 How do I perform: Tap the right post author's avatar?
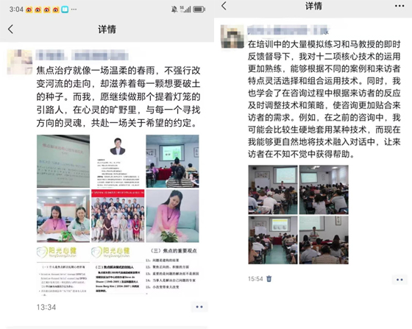pos(232,37)
